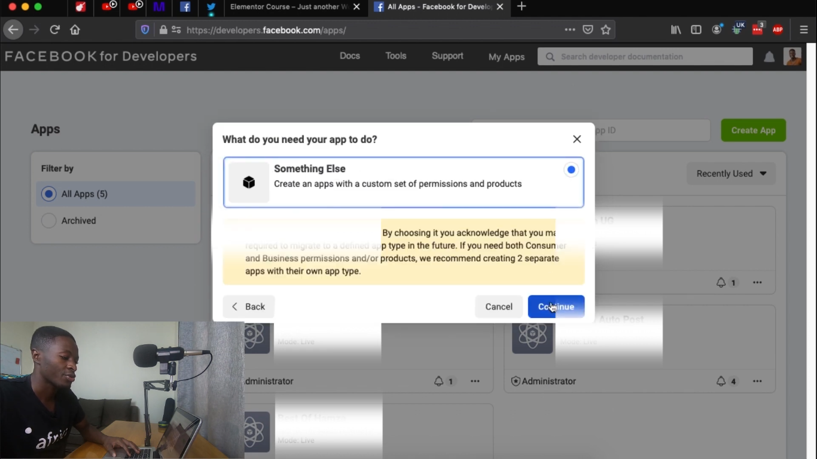Save the page to Pocket

click(x=588, y=30)
